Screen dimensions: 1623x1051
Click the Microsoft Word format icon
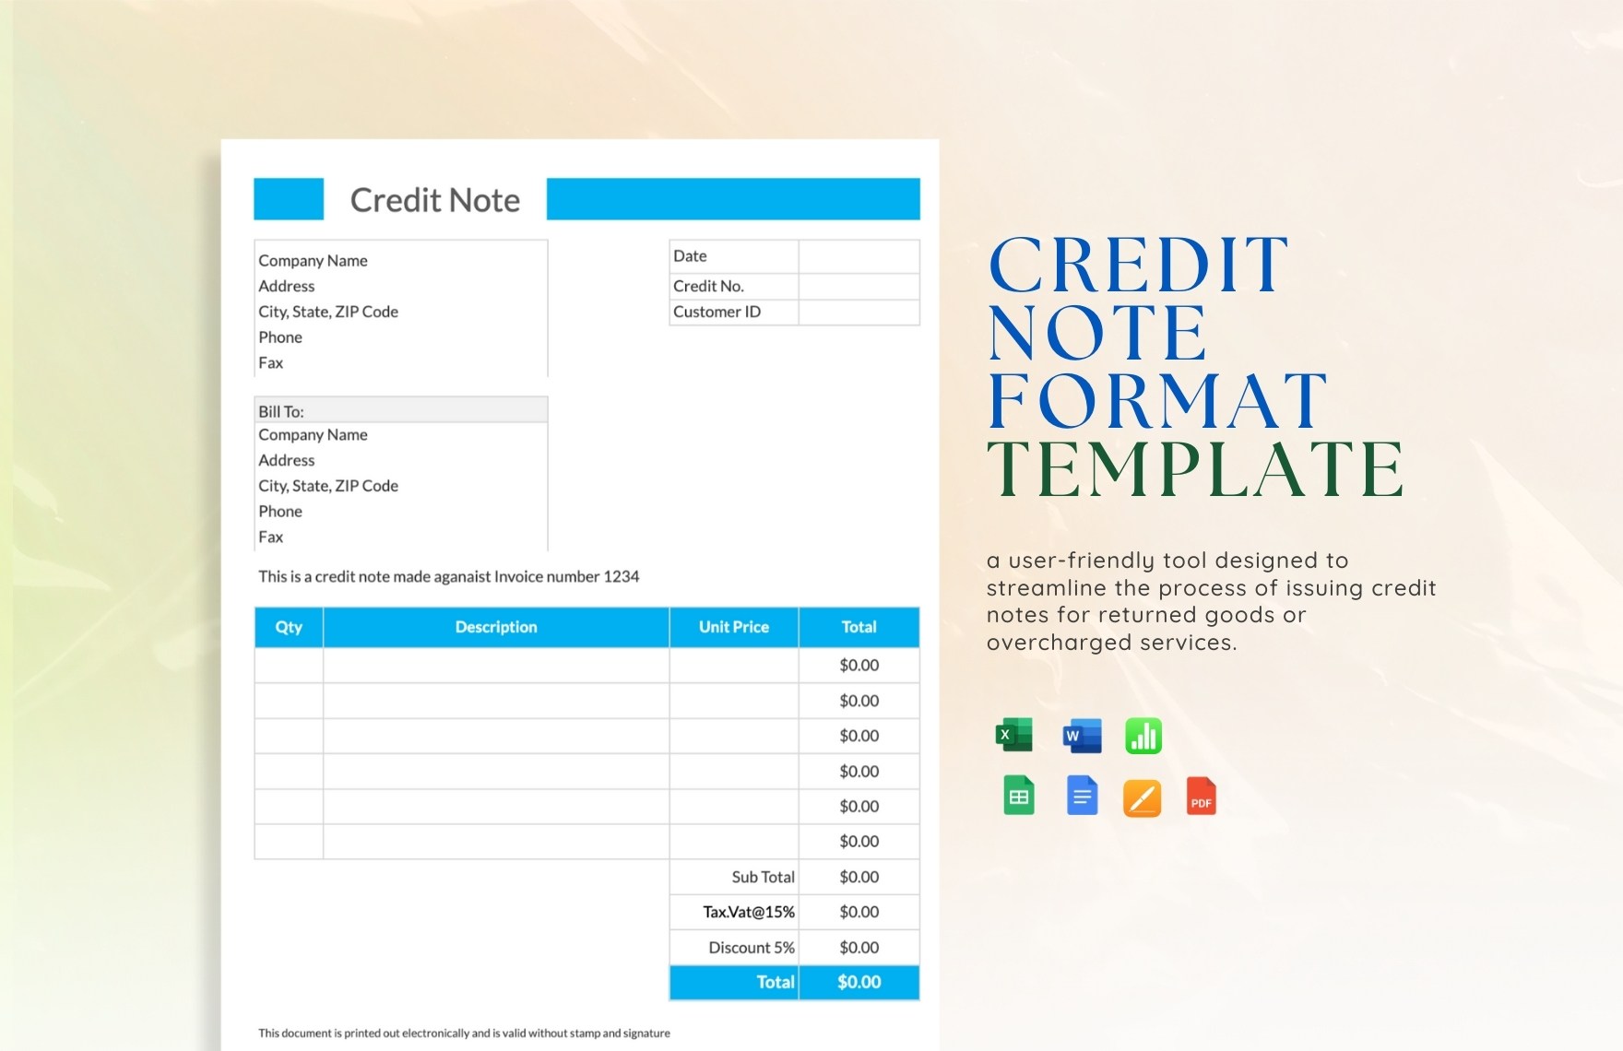click(1082, 736)
